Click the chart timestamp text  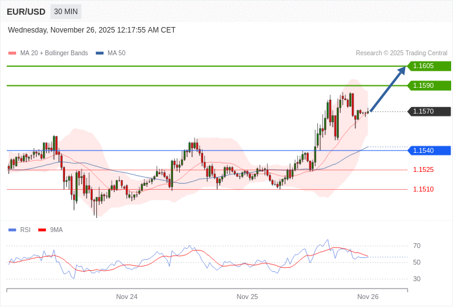(91, 30)
